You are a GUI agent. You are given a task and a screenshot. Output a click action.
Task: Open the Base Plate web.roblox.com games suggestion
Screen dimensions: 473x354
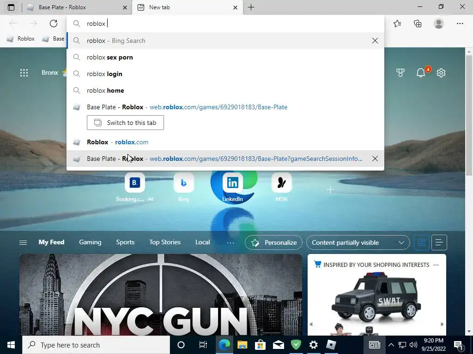tap(225, 107)
